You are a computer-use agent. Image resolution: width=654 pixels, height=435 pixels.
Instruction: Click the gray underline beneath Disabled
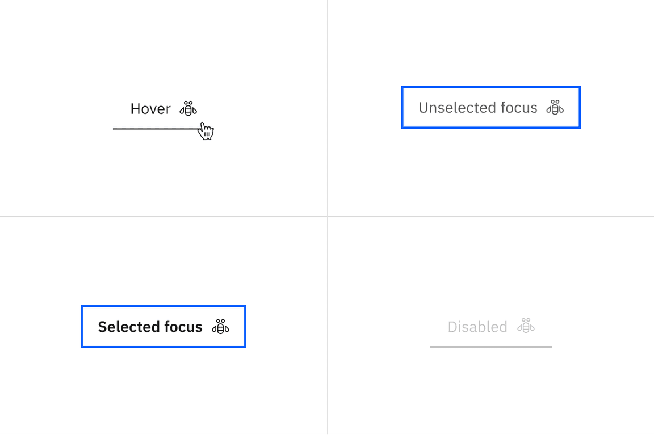tap(491, 347)
